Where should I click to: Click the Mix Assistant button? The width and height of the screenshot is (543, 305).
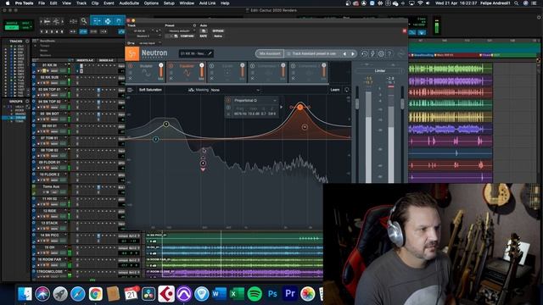(x=270, y=54)
